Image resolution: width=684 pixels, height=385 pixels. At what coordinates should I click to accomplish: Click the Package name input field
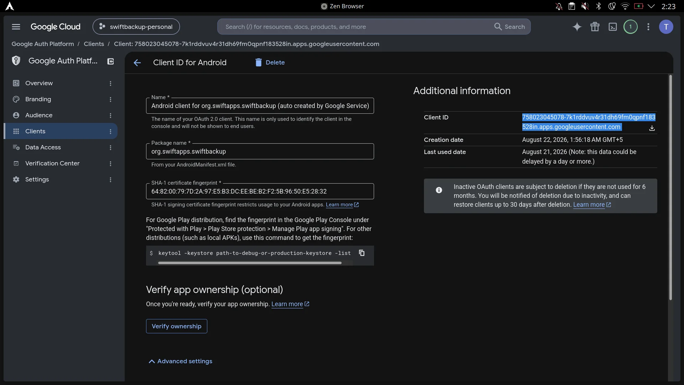(260, 152)
